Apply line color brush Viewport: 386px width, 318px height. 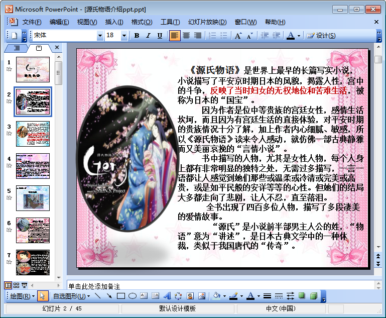233,296
